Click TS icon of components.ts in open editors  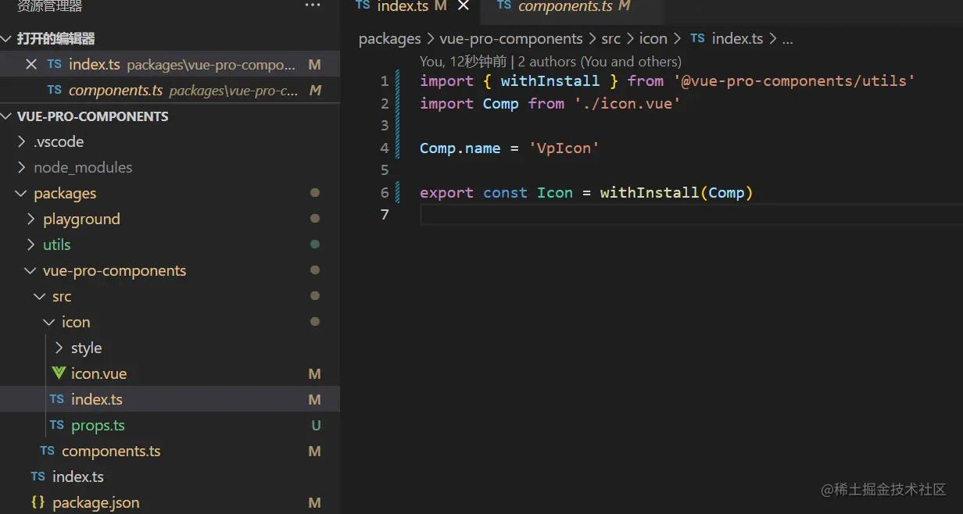click(55, 90)
